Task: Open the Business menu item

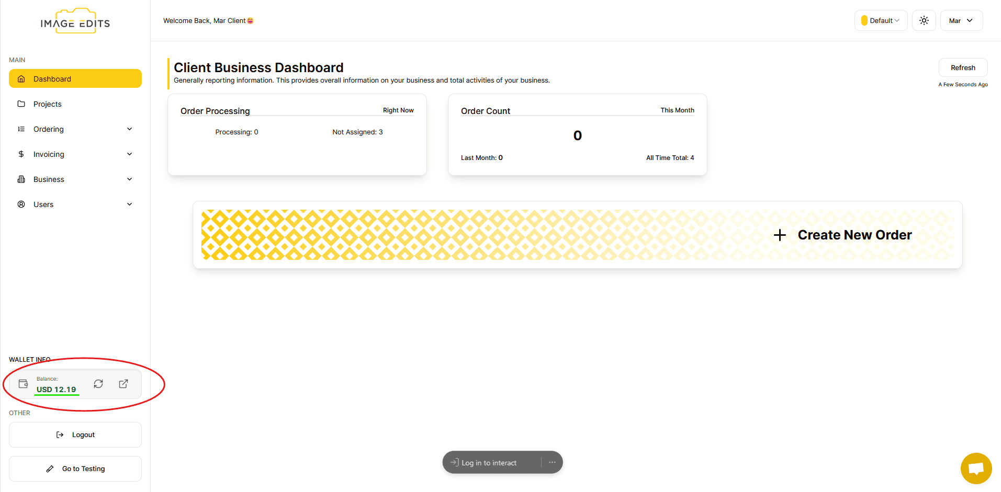Action: pos(48,179)
